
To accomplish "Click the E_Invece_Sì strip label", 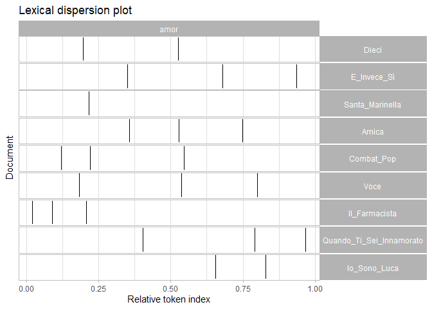I will coord(373,77).
